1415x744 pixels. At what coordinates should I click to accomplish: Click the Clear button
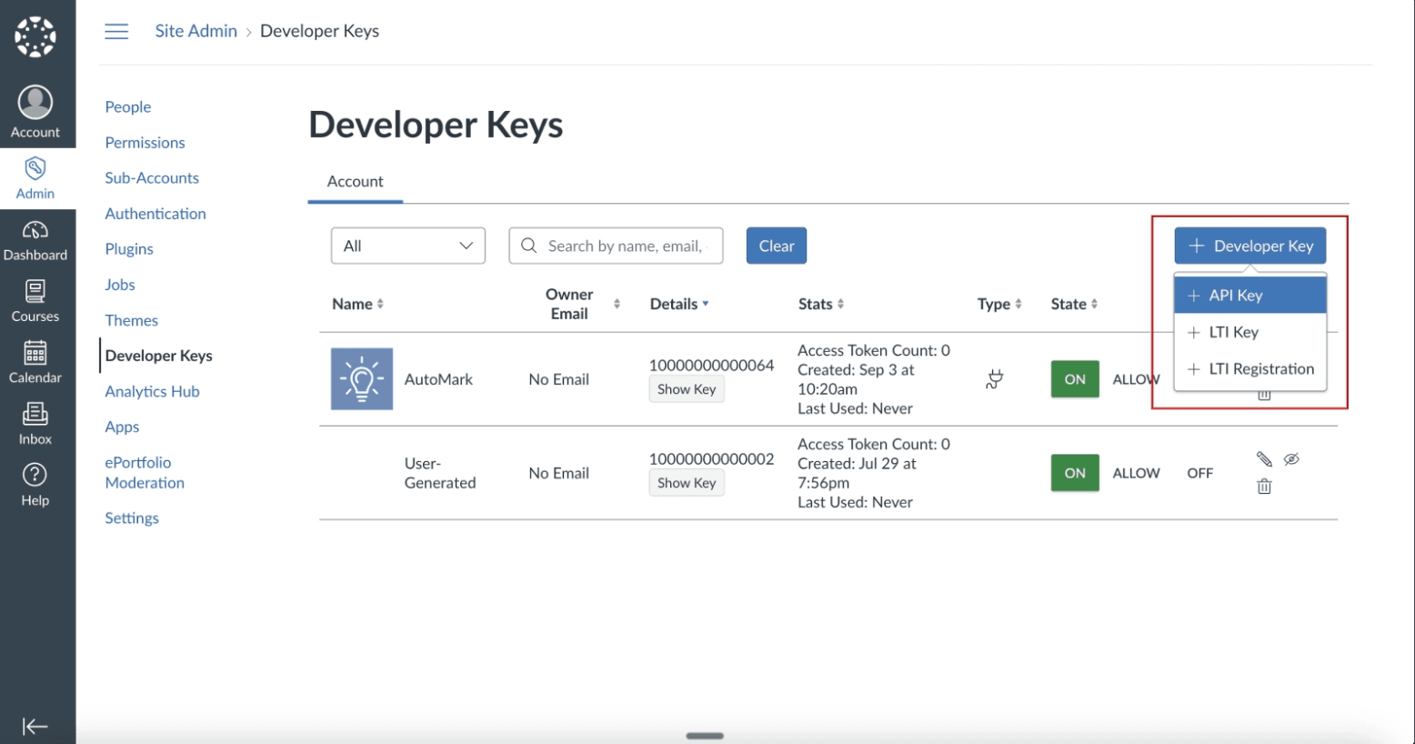point(776,245)
